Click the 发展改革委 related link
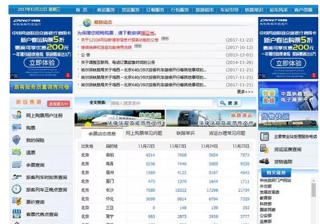This screenshot has width=320, height=224. pos(269,192)
